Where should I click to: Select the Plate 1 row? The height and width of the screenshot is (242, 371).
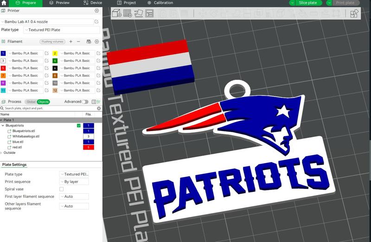51,120
